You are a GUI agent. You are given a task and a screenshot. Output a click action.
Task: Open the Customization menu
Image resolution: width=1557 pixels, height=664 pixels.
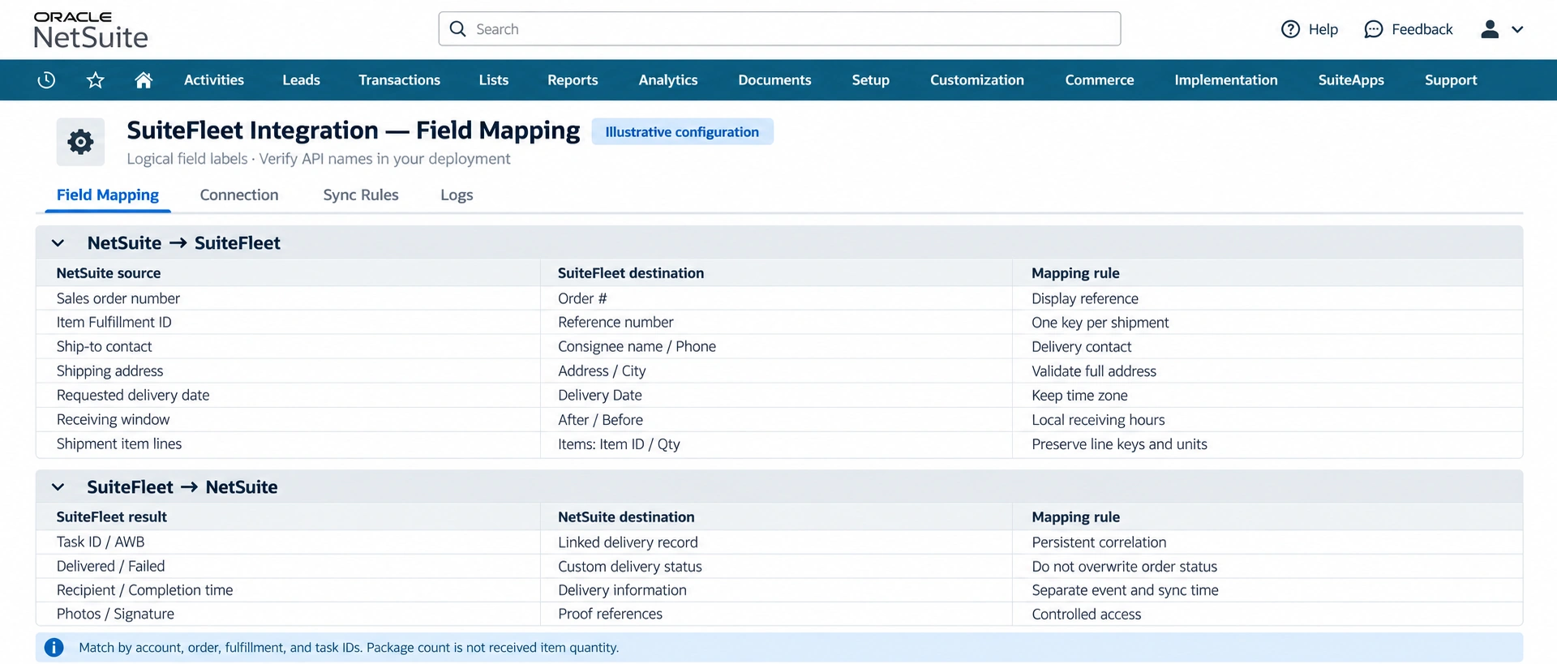976,79
